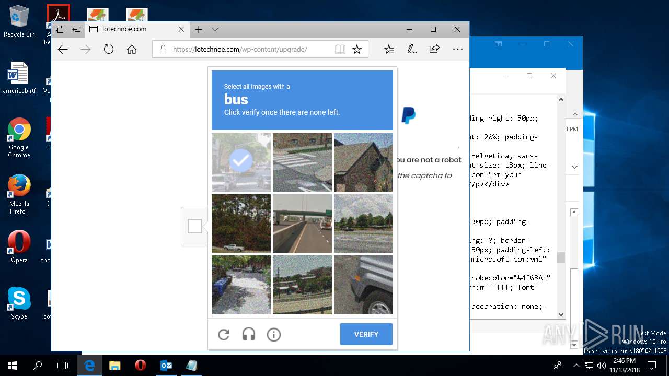Open the Favorites hub icon

tap(389, 50)
